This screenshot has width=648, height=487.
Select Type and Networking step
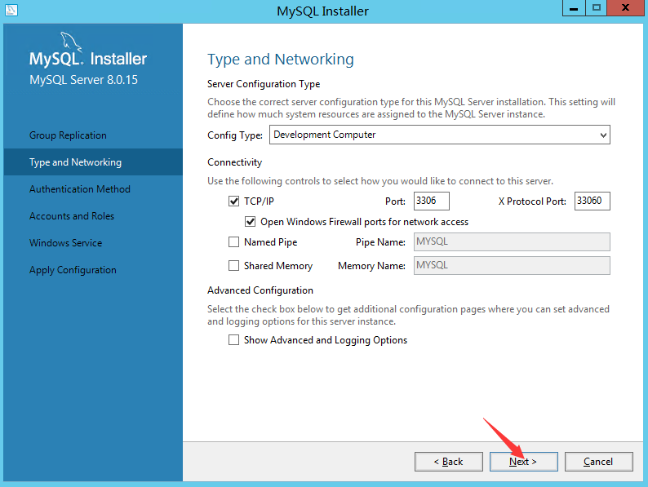(93, 162)
